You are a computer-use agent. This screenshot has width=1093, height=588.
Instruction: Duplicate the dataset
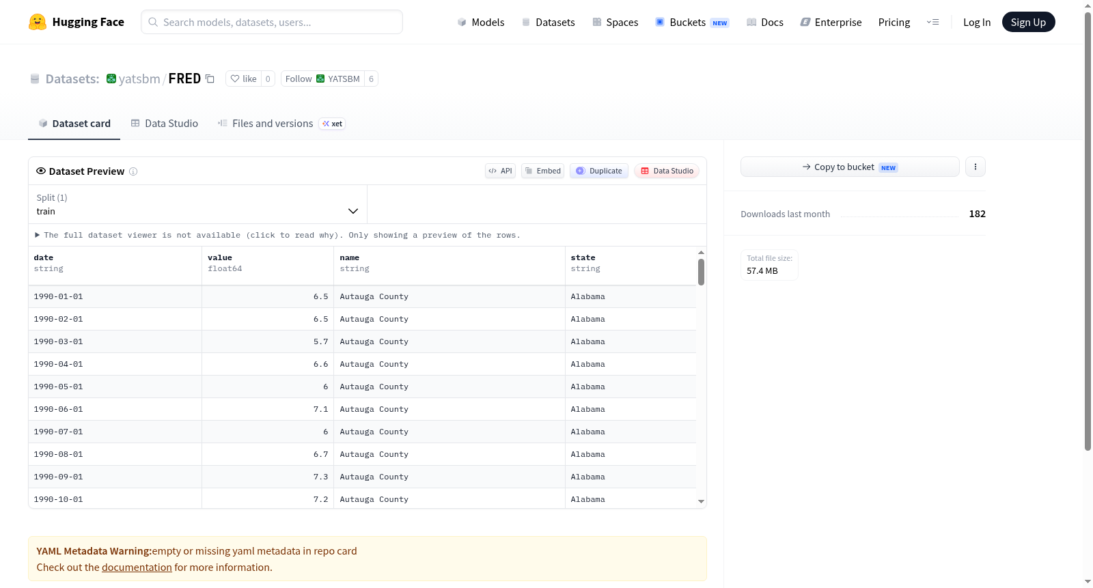[x=599, y=171]
